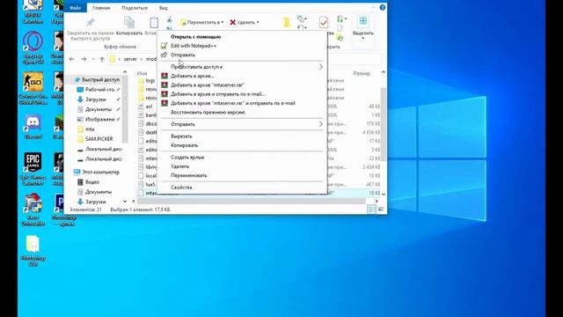Click the 2 434 КБ size cell
Screen dimensions: 563x317
pos(371,166)
